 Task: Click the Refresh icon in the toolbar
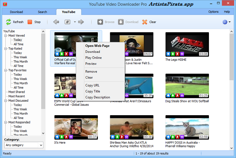[8, 22]
